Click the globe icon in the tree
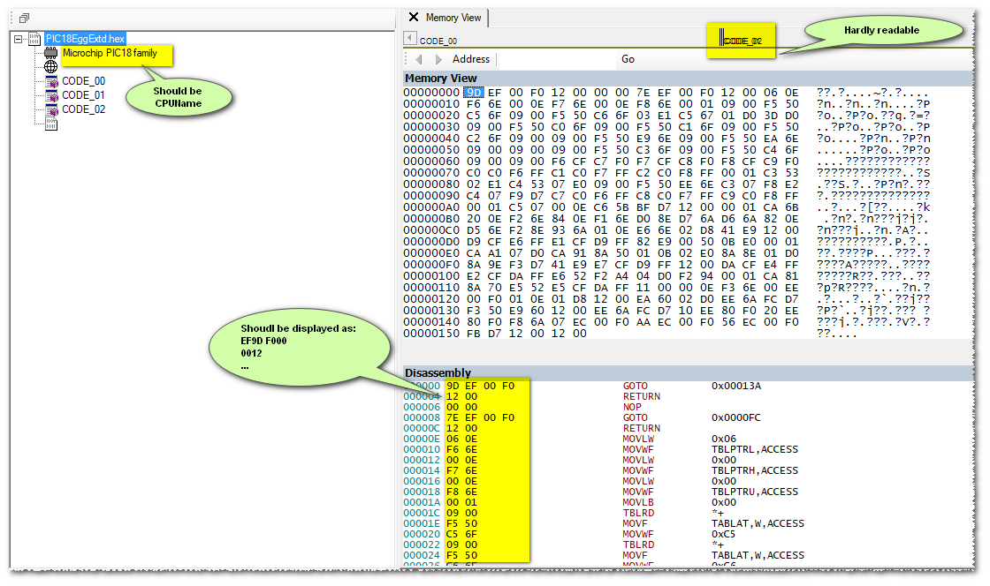Viewport: 990px width, 586px height. point(51,67)
